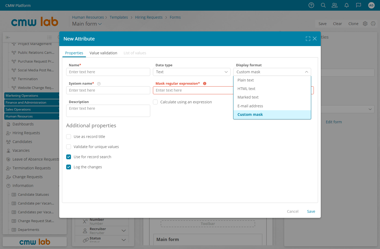Open Purchase Request Pr... tree item
Screen dimensions: 380x249
[36, 62]
